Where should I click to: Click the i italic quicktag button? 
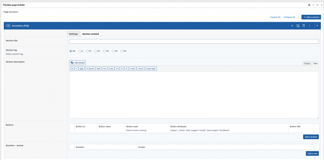coord(77,69)
